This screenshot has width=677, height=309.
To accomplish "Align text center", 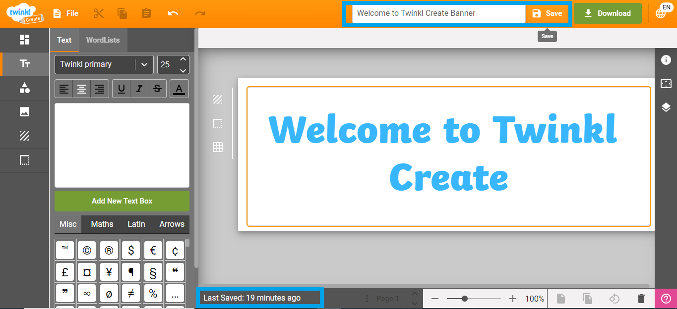I will 82,89.
